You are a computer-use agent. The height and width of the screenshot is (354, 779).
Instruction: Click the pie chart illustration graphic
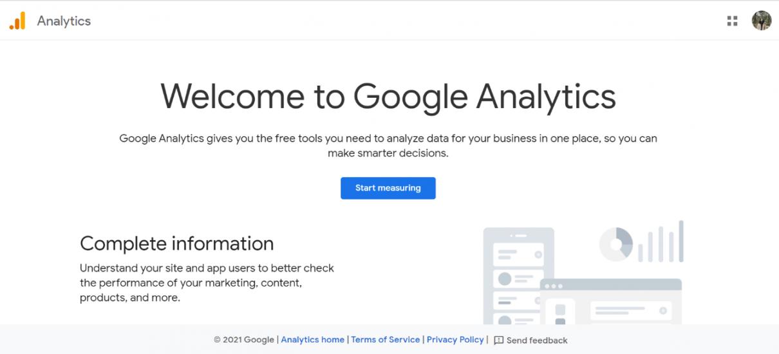point(616,244)
